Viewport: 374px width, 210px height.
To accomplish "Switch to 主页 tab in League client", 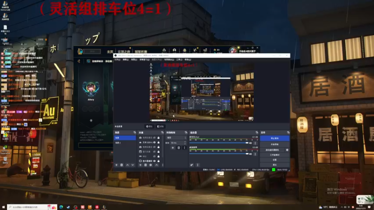I will 110,51.
